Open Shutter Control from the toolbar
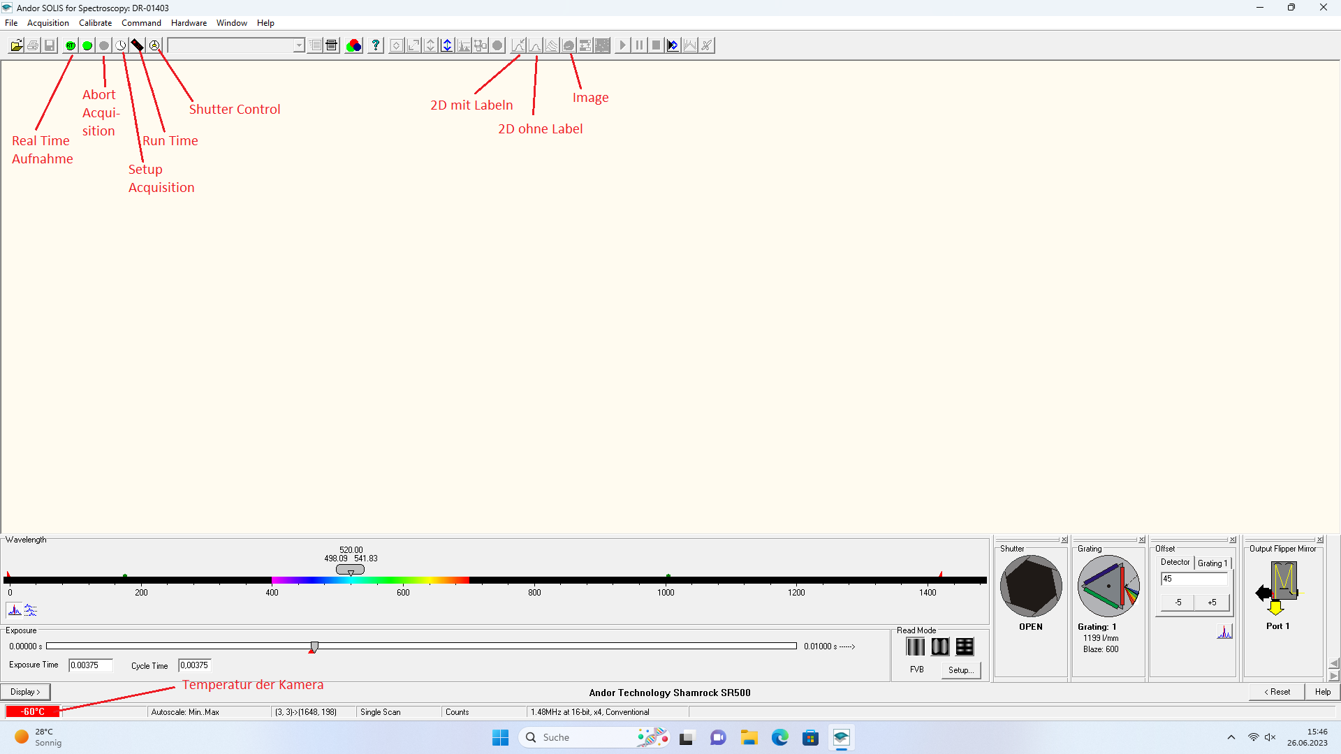The width and height of the screenshot is (1341, 754). pos(154,45)
